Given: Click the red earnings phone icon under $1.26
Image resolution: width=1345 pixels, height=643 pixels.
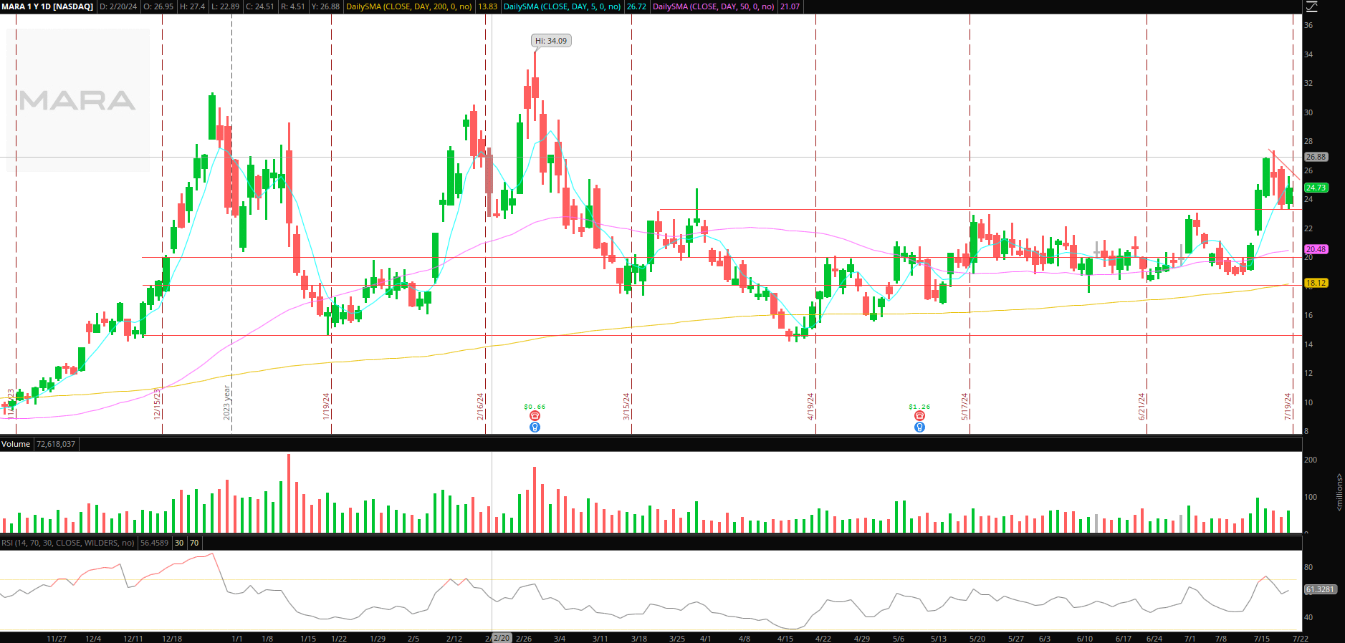Looking at the screenshot, I should 919,416.
